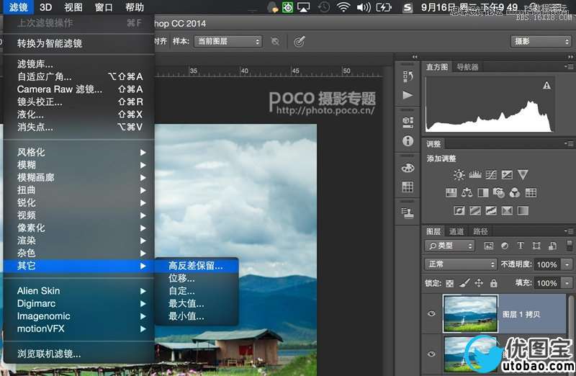Image resolution: width=576 pixels, height=376 pixels.
Task: Open the macOS volume control
Action: tap(364, 7)
